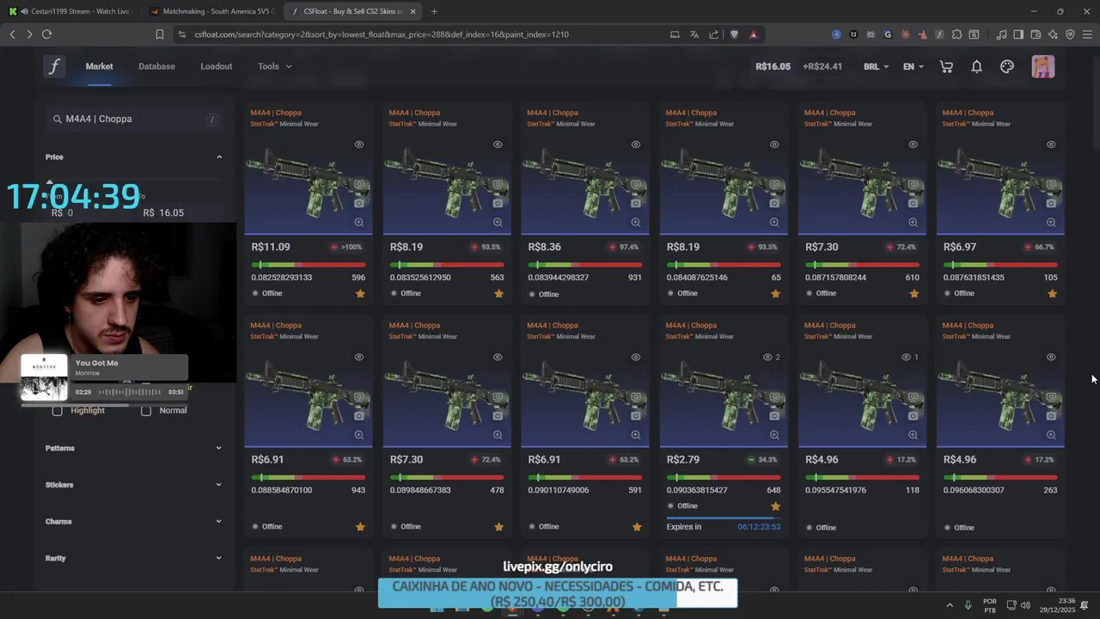Open screenshot camera icon on R$7.30 float 0.0898 listing
Image resolution: width=1100 pixels, height=619 pixels.
[498, 415]
